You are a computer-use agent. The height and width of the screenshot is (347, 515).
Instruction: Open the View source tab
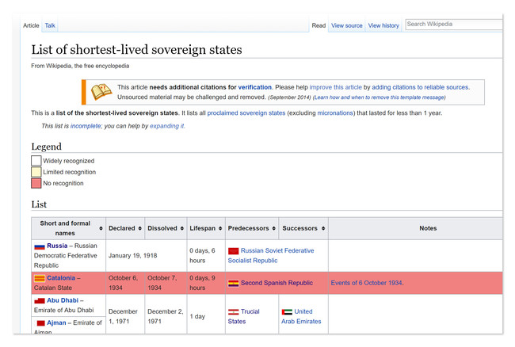tap(346, 25)
